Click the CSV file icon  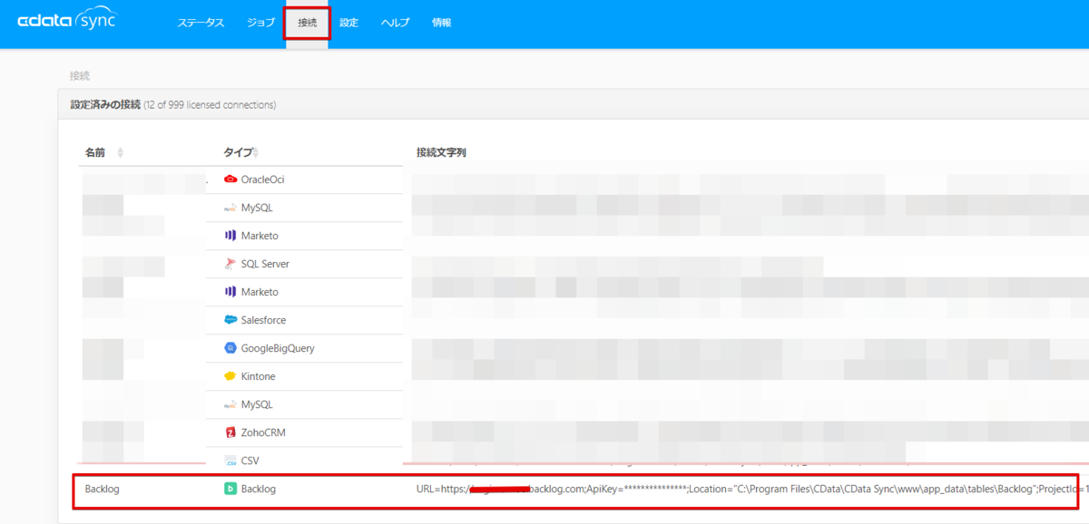coord(231,461)
